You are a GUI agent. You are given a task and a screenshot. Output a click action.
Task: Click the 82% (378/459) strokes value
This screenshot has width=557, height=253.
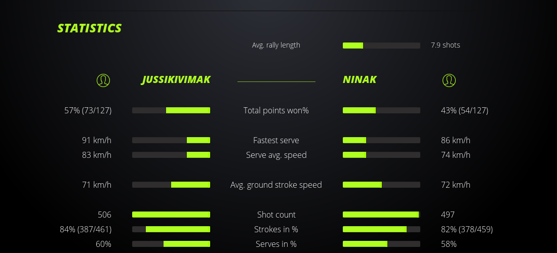pyautogui.click(x=467, y=229)
